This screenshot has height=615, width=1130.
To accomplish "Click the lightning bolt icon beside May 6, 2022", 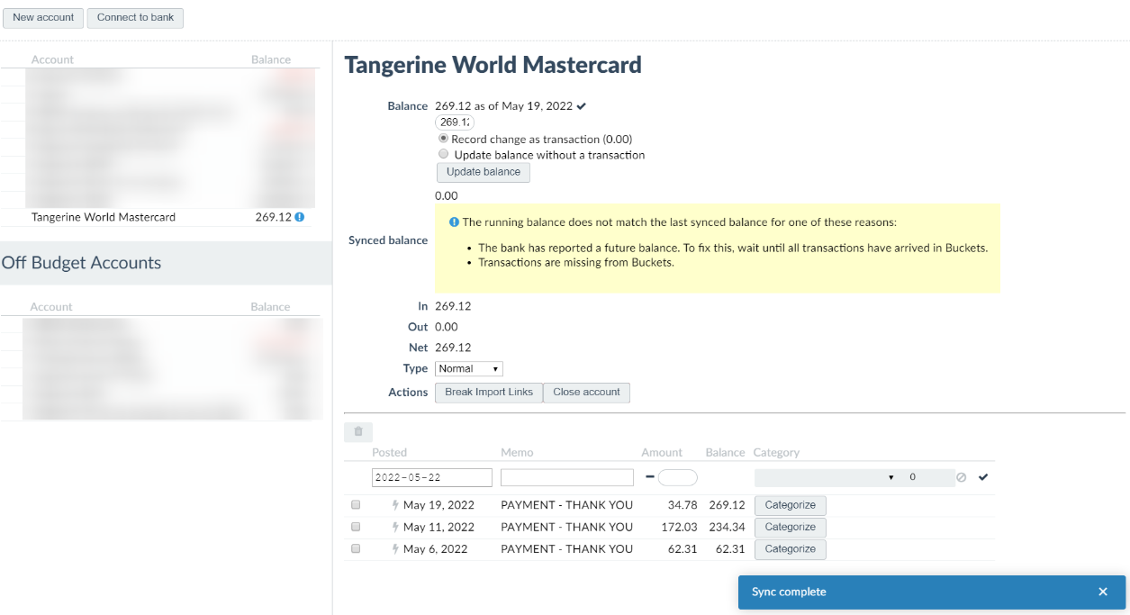I will (395, 548).
